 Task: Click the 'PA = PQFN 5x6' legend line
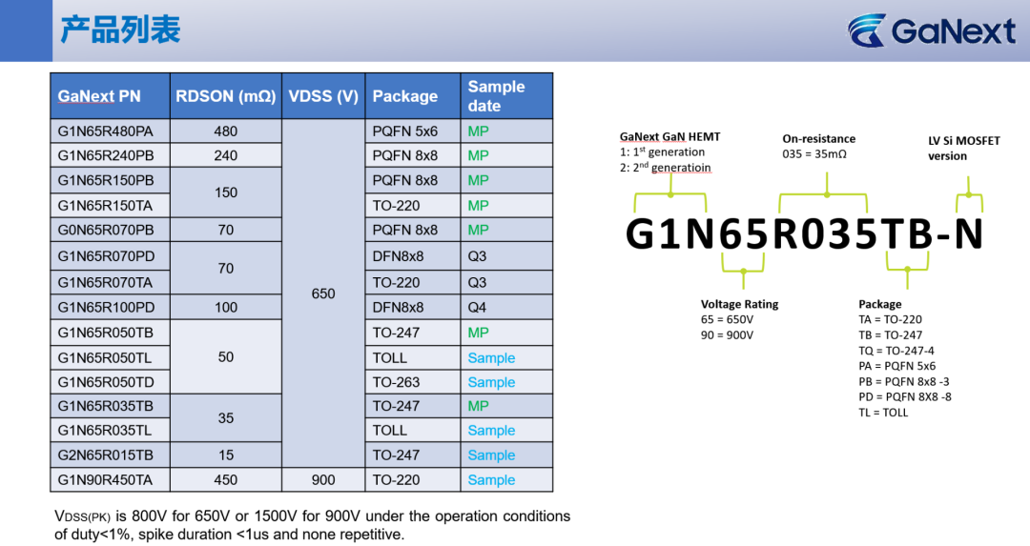[896, 366]
